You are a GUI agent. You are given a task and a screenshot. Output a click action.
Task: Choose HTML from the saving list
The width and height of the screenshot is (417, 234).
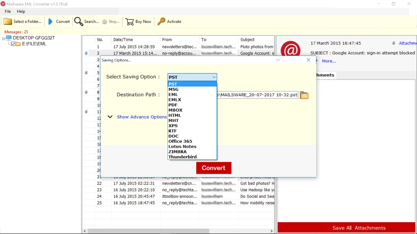coord(192,115)
